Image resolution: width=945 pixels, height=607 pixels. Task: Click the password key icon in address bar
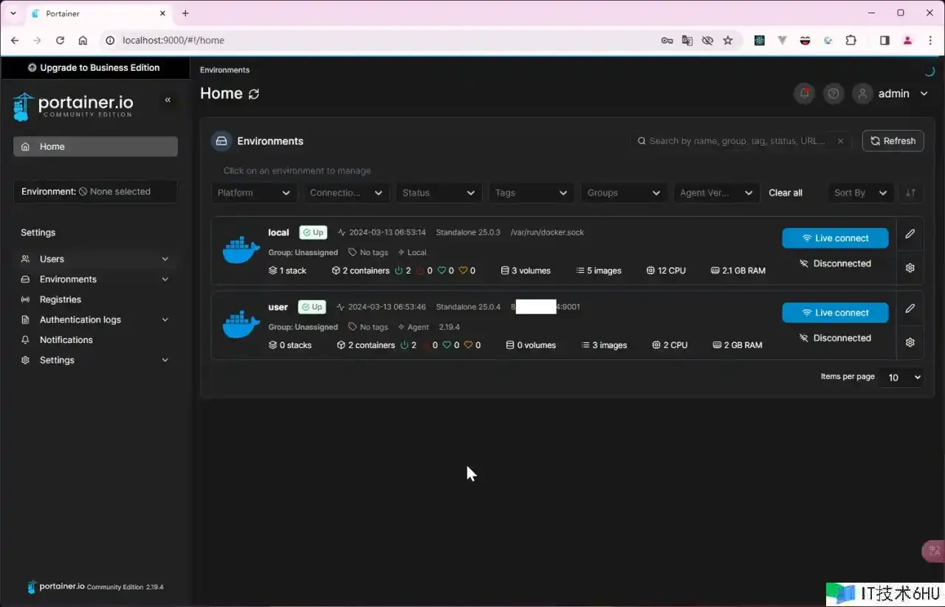point(667,41)
